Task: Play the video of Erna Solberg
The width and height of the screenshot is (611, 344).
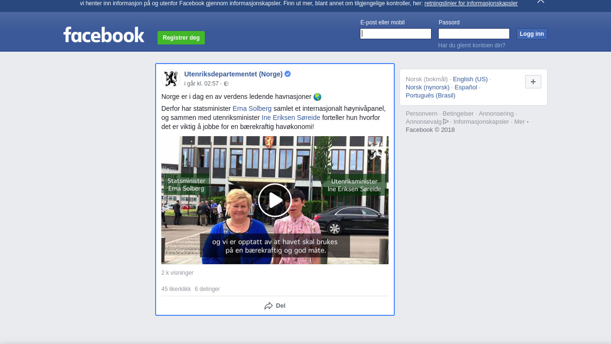Action: [275, 200]
